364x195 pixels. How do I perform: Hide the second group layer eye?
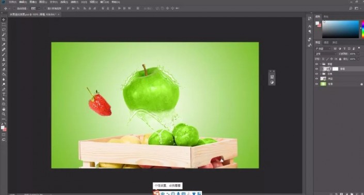[316, 74]
